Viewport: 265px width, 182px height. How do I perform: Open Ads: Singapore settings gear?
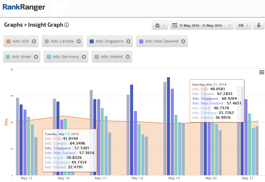pos(128,41)
